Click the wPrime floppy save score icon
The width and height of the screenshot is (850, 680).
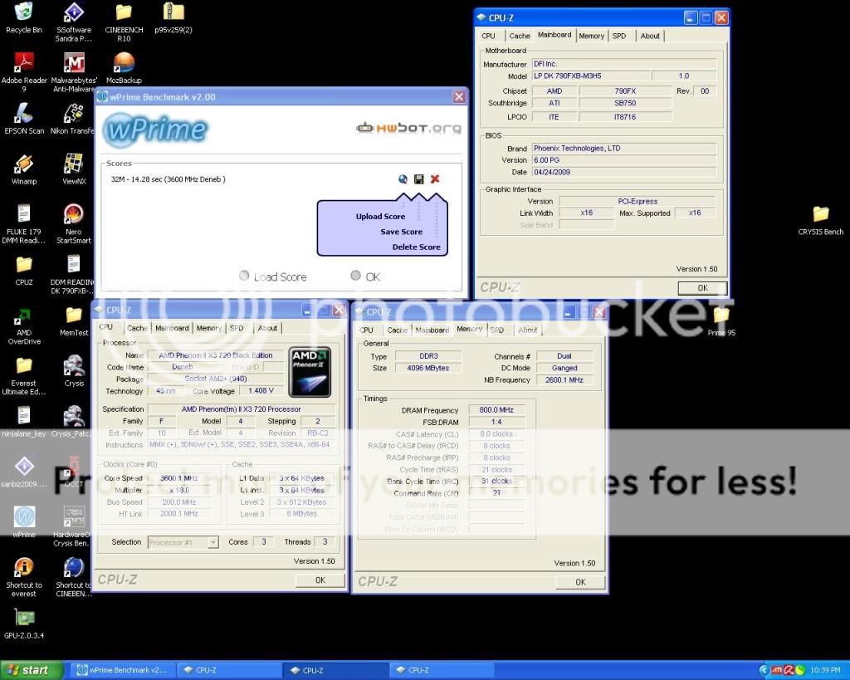(419, 179)
